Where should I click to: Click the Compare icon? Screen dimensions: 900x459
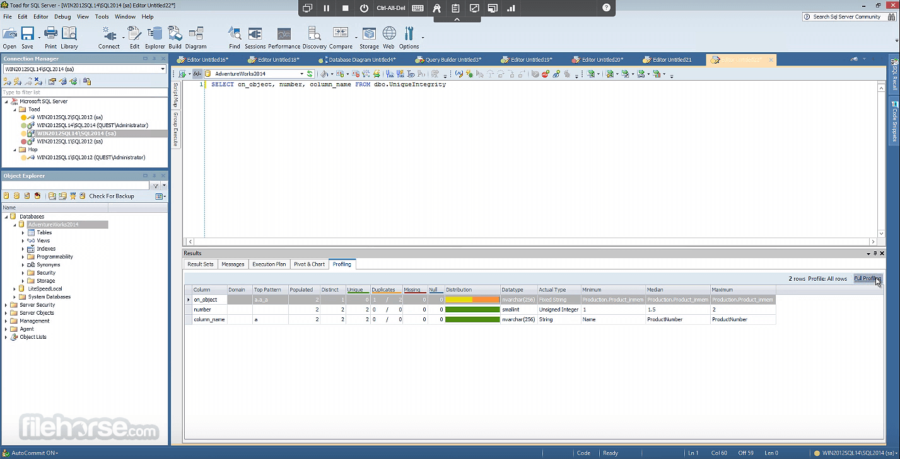[x=341, y=38]
